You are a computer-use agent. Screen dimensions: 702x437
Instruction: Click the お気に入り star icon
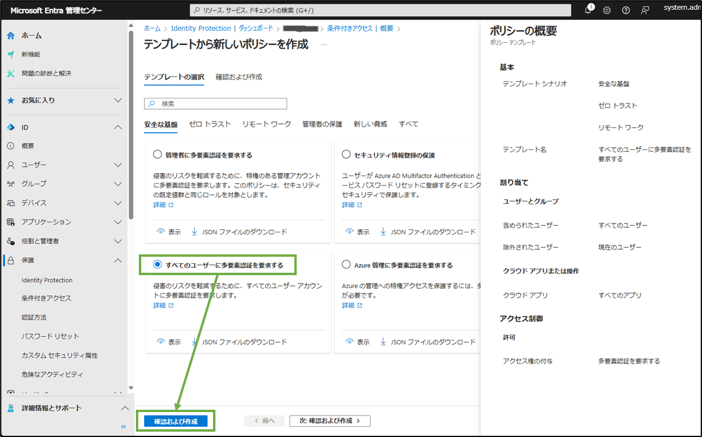tap(11, 100)
